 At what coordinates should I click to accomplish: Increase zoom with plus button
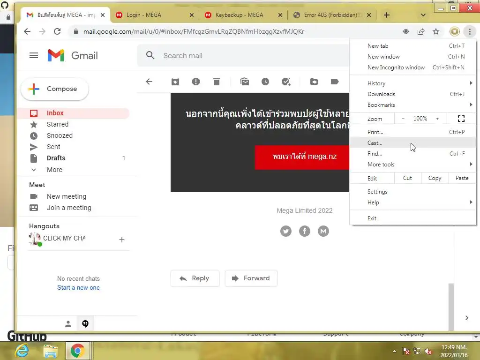coord(437,119)
